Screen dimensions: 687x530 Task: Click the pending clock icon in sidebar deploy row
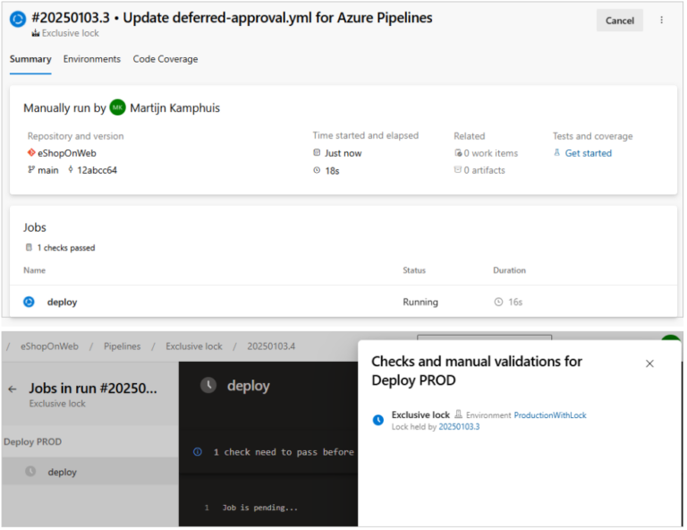click(30, 471)
